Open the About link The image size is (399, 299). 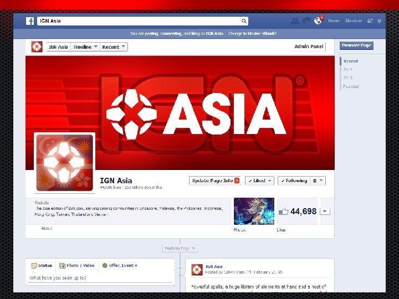click(47, 228)
